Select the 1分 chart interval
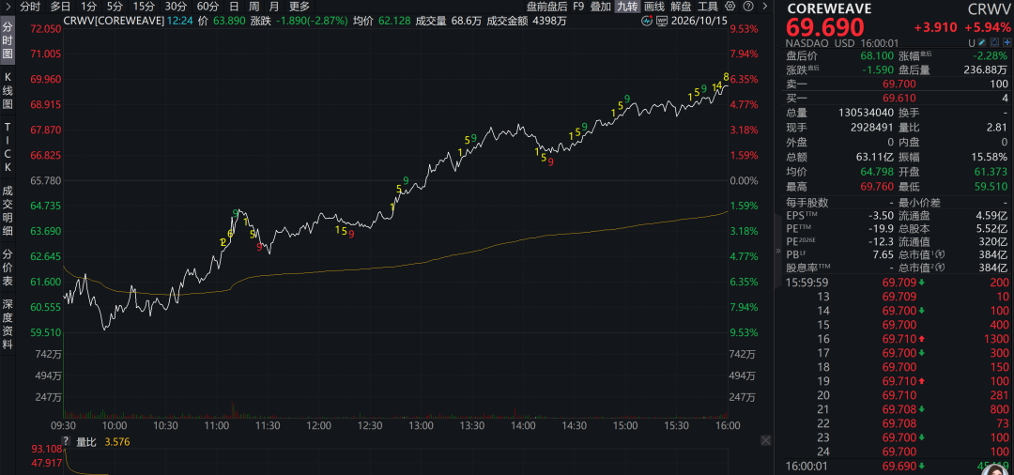 point(89,7)
